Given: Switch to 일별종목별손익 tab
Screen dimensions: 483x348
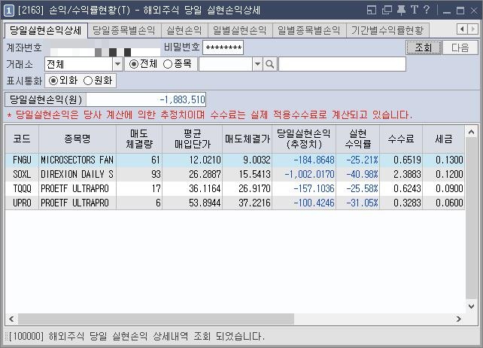Looking at the screenshot, I should pos(309,30).
